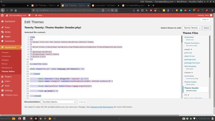Open the Twenty Twenty theme dropdown
Image resolution: width=215 pixels, height=121 pixels.
192,28
